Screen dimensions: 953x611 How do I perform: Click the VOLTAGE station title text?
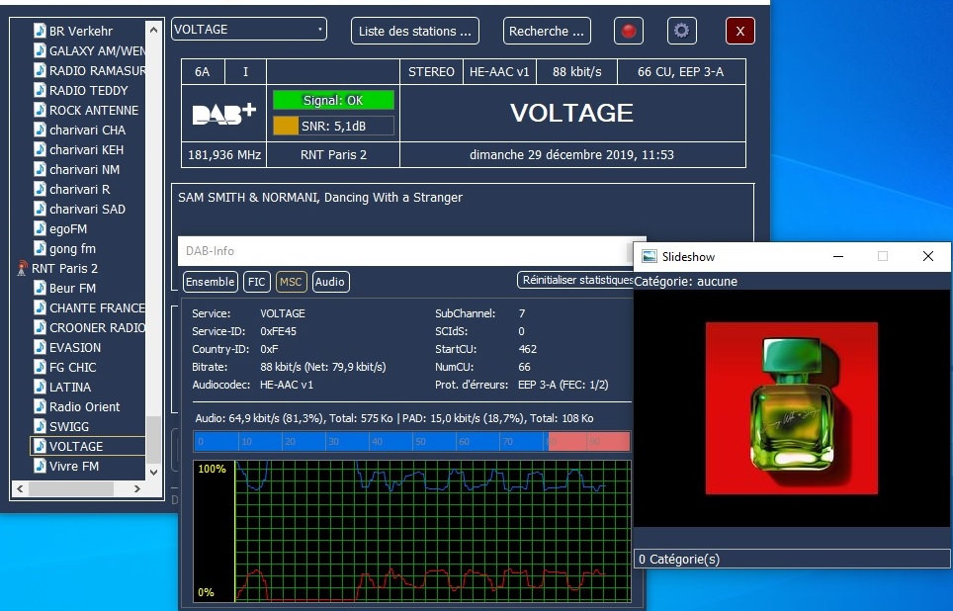(x=571, y=113)
